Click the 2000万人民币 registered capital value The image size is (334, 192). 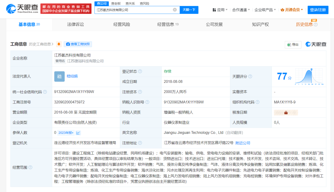pos(175,92)
